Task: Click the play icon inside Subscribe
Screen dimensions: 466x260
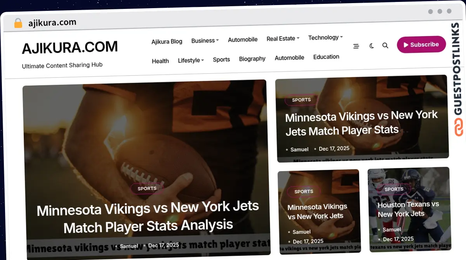Action: tap(406, 45)
